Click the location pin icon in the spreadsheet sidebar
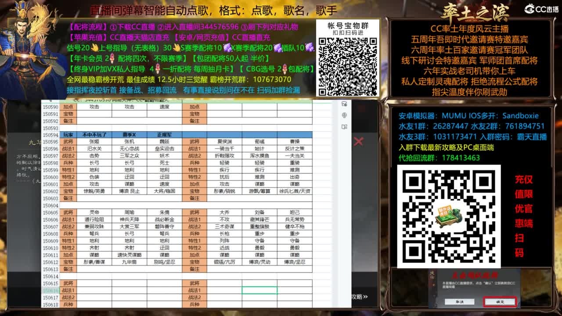The height and width of the screenshot is (316, 562). [344, 115]
